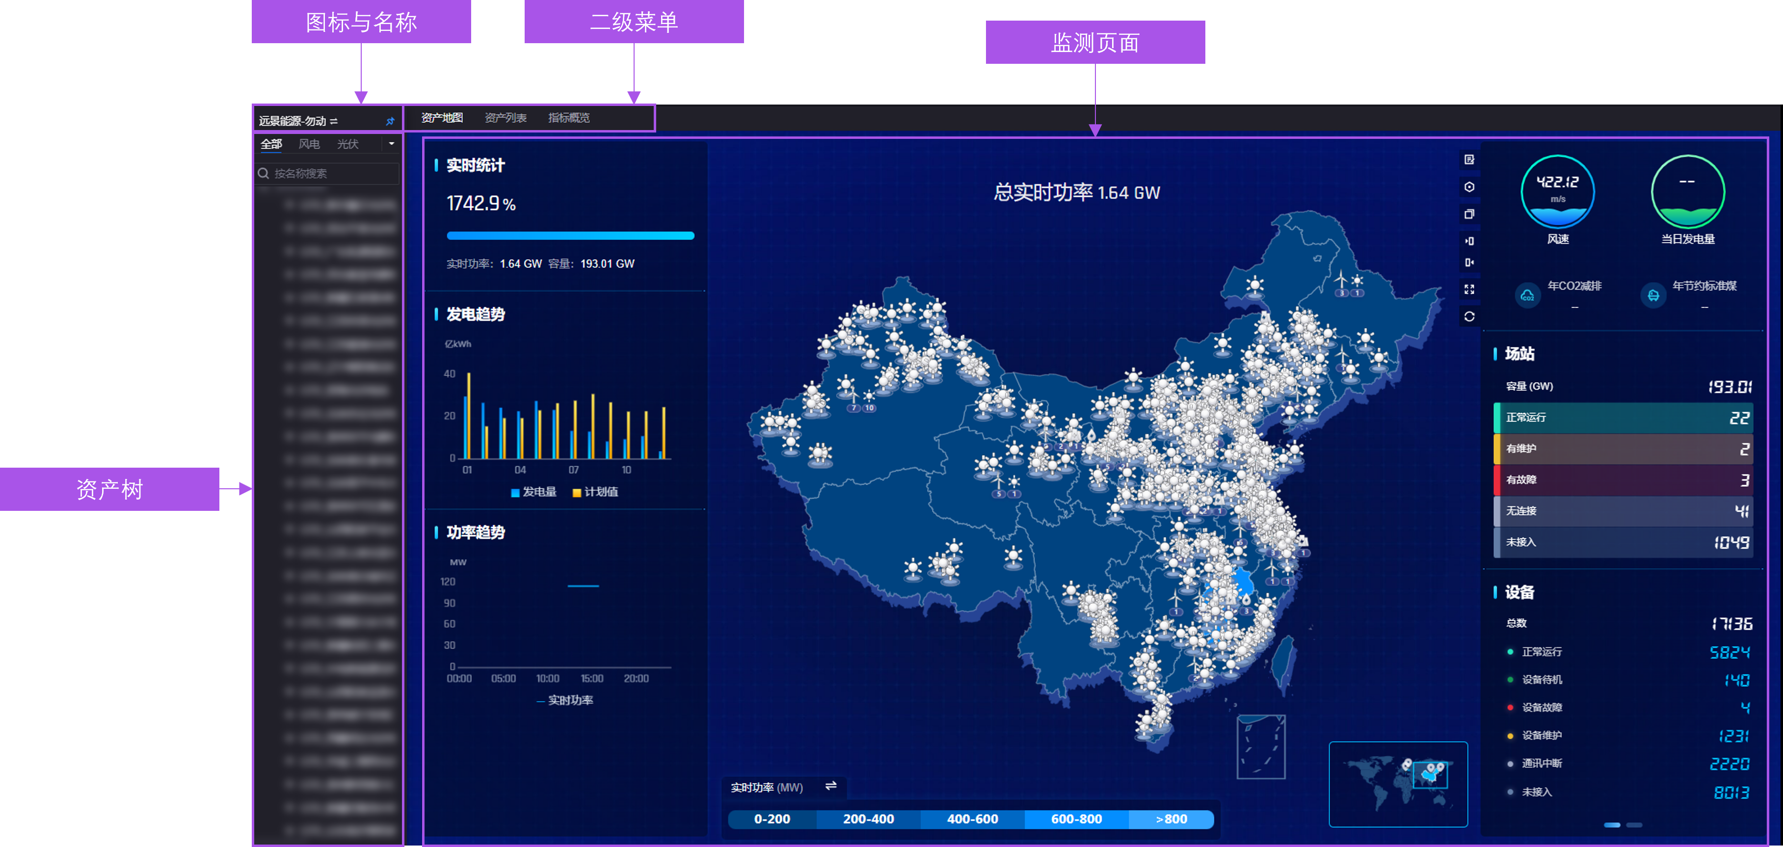Click the circular refresh icon on map toolbar
This screenshot has height=847, width=1783.
tap(1469, 316)
